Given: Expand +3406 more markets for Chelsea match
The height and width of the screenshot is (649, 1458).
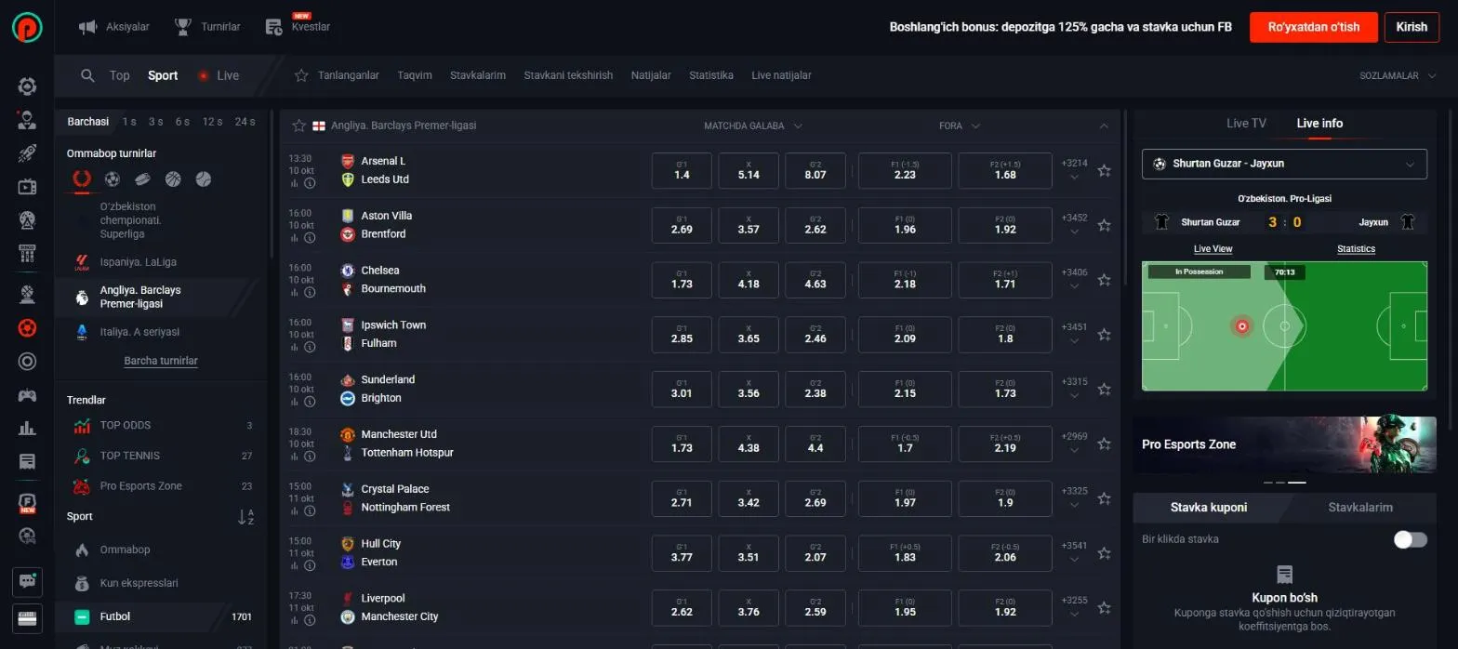Looking at the screenshot, I should coord(1074,278).
